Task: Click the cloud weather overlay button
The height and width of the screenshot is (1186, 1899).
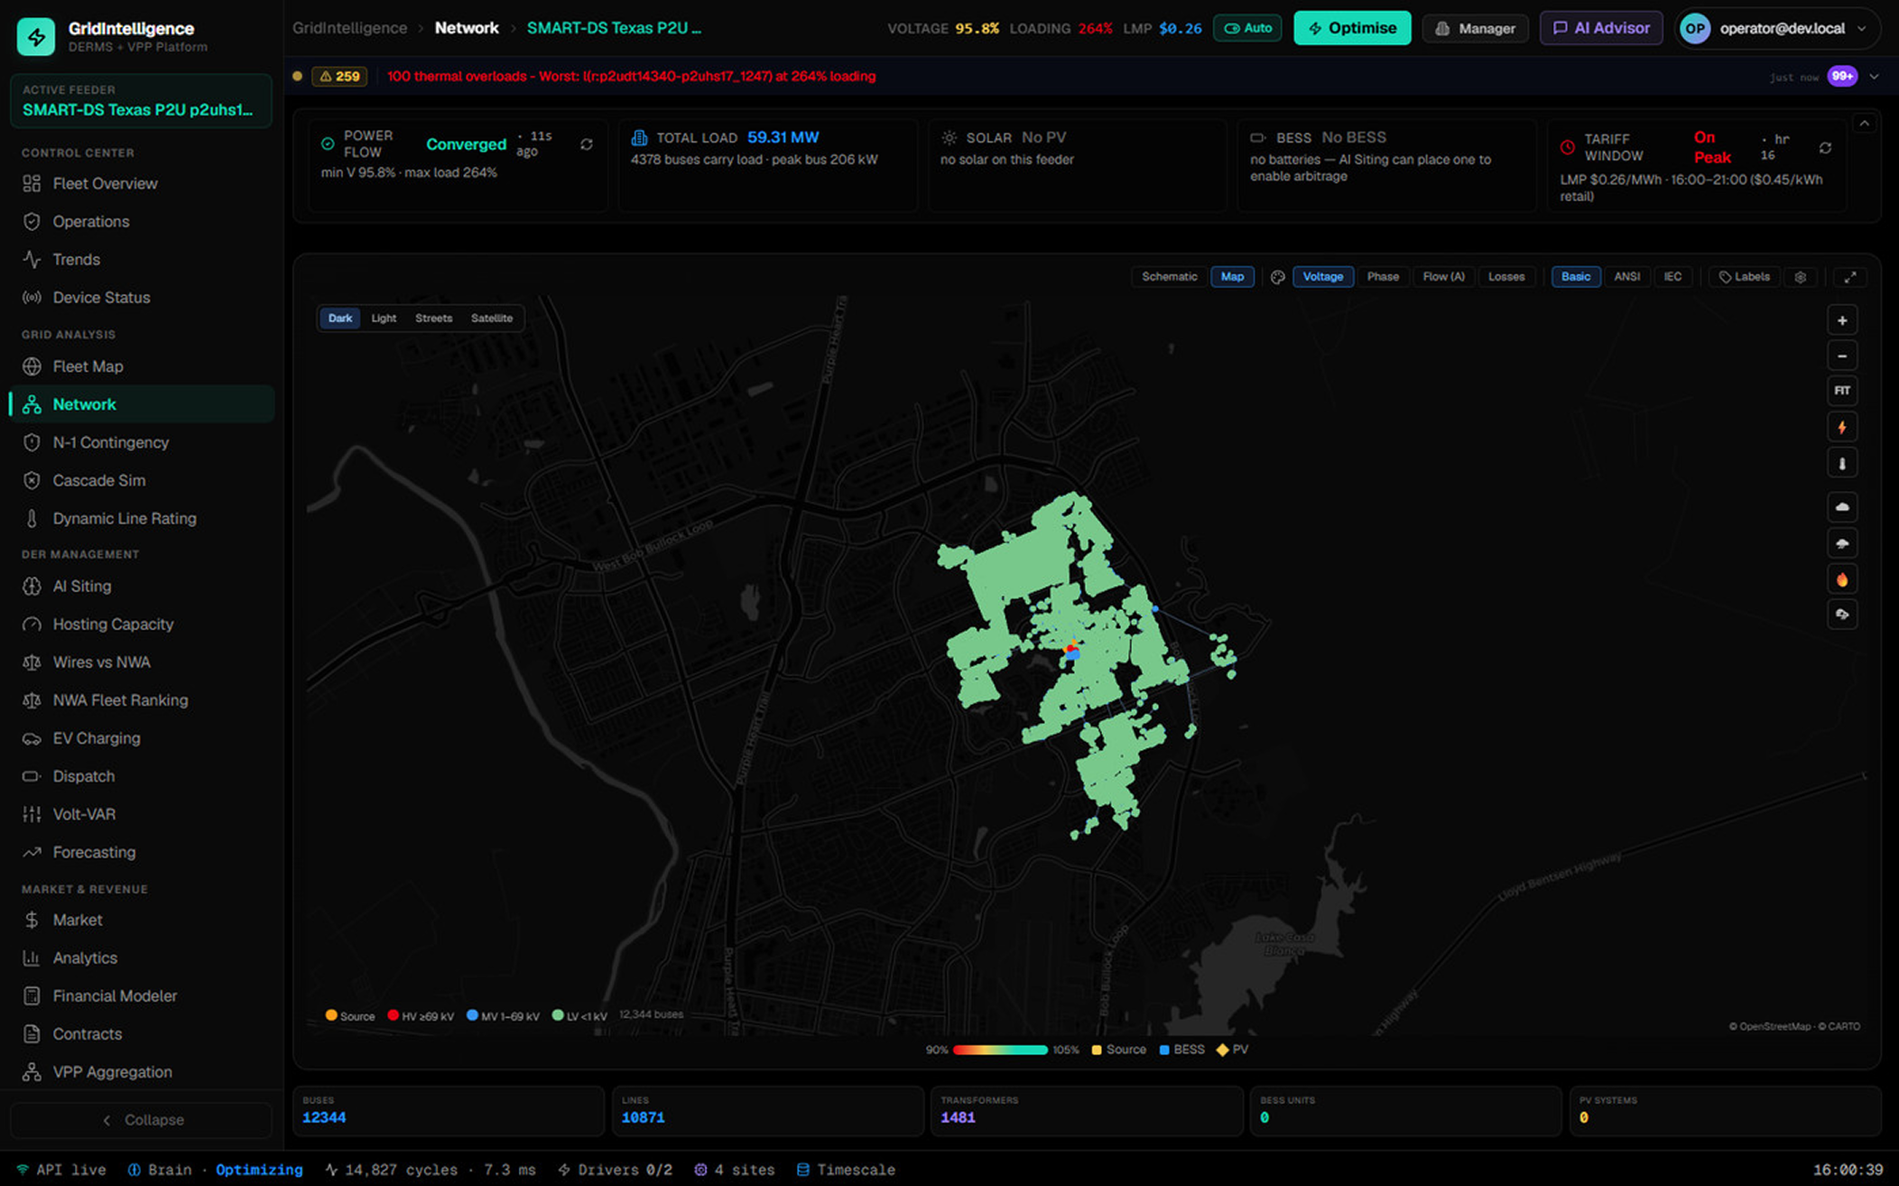Action: pyautogui.click(x=1842, y=507)
